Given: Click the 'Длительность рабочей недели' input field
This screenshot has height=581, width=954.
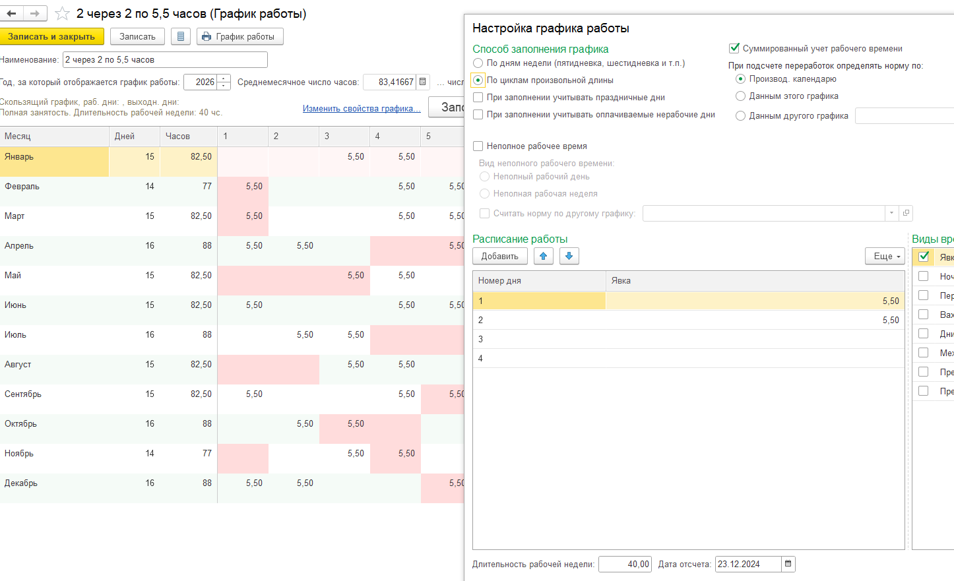Looking at the screenshot, I should pyautogui.click(x=624, y=564).
